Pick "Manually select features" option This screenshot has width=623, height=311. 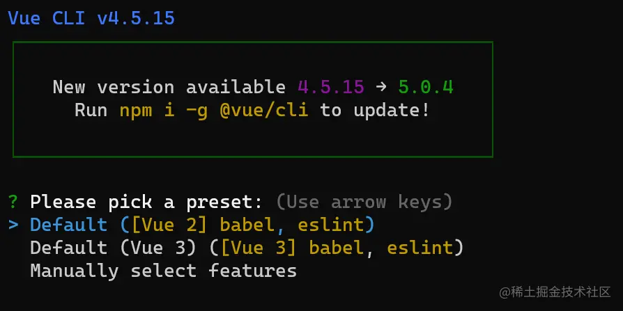(163, 271)
